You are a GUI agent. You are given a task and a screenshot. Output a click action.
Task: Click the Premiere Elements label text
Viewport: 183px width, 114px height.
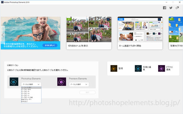tap(78, 79)
